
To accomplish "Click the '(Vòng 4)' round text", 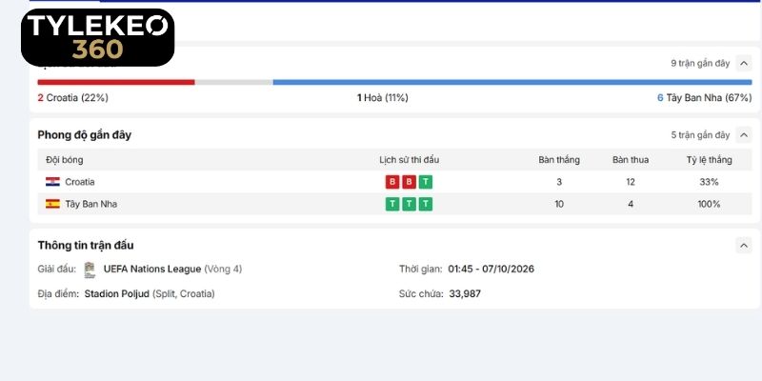I will tap(223, 269).
